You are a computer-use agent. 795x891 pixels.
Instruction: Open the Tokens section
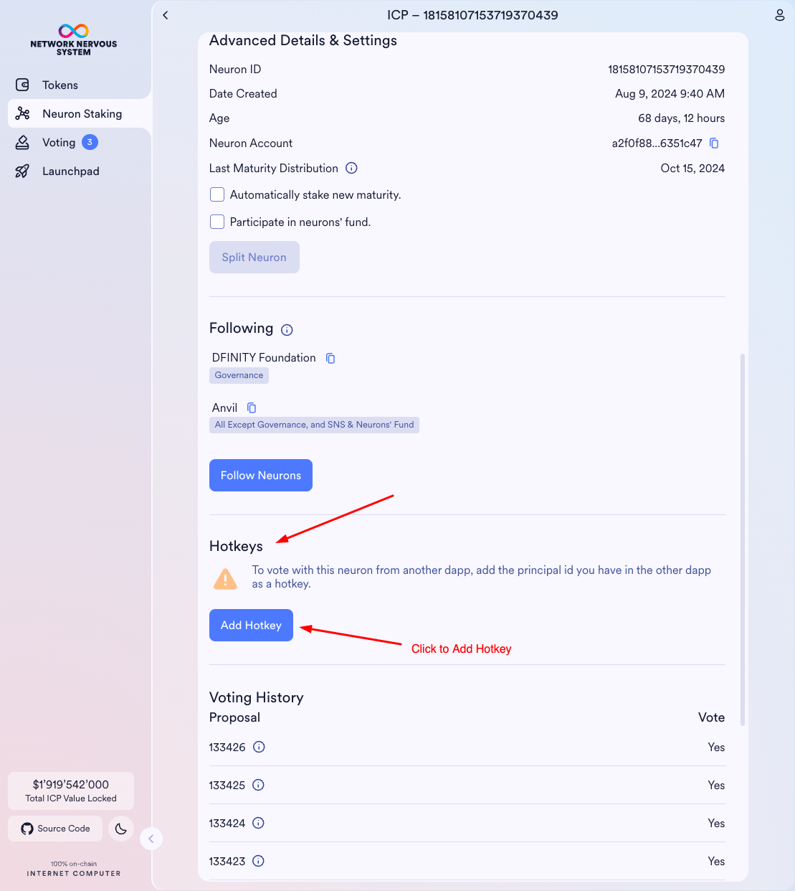(60, 85)
